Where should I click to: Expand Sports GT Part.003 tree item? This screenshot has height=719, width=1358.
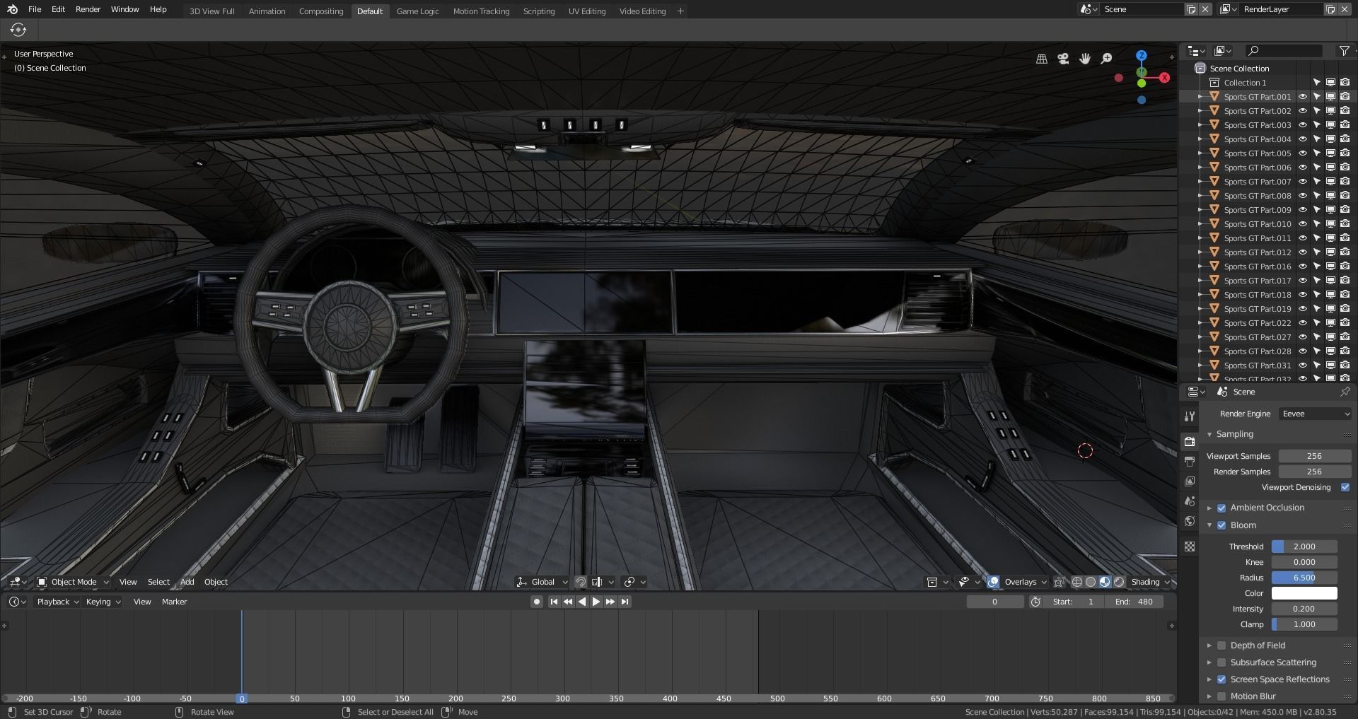(1200, 125)
